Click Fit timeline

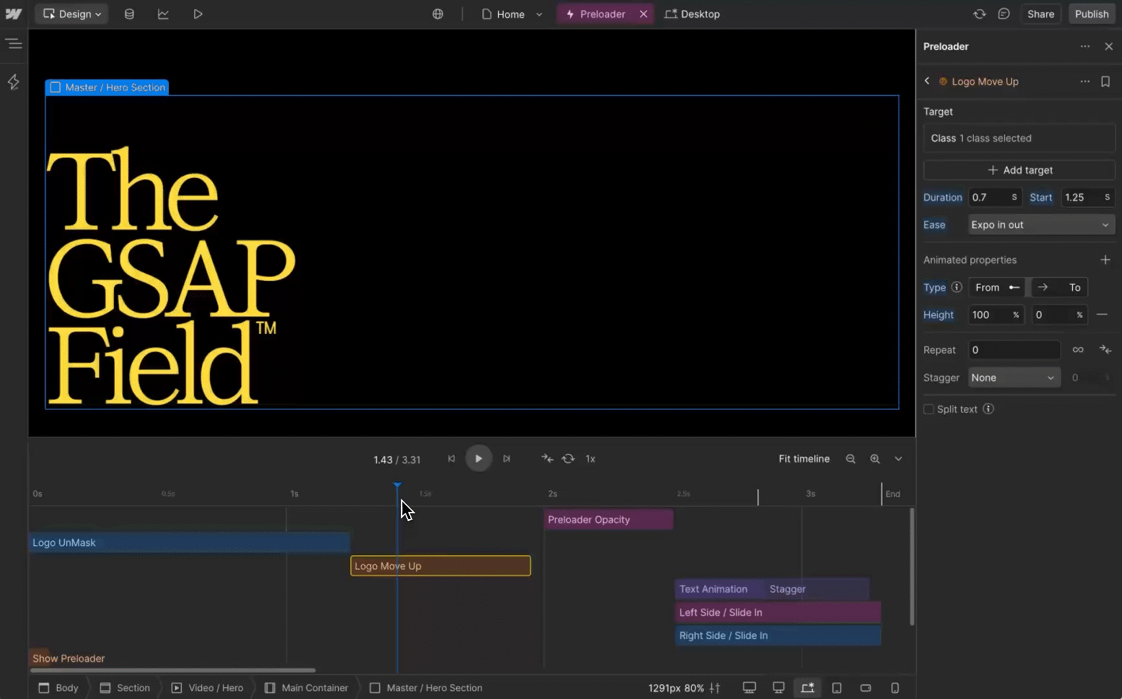click(804, 458)
